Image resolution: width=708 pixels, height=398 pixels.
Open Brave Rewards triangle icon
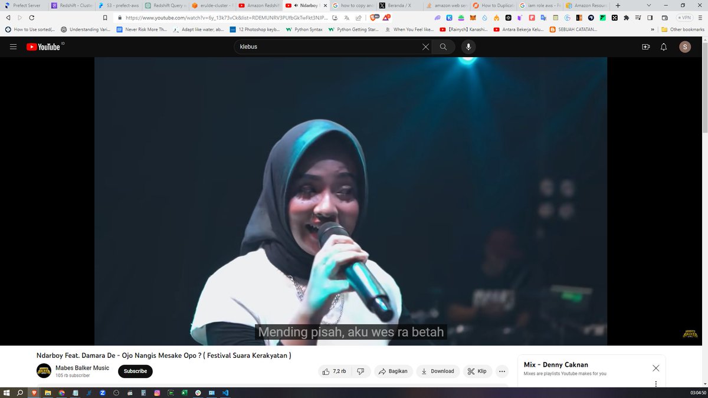tap(386, 18)
